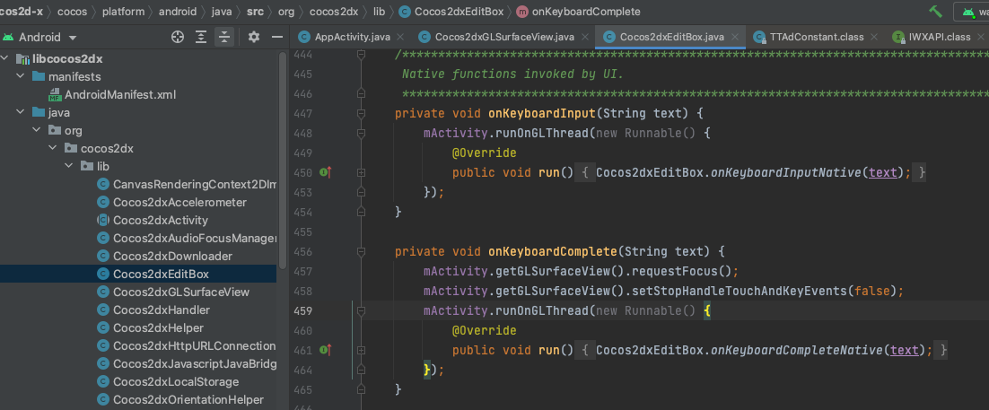The image size is (989, 410).
Task: Click the override gutter icon on line 461
Action: pos(326,350)
